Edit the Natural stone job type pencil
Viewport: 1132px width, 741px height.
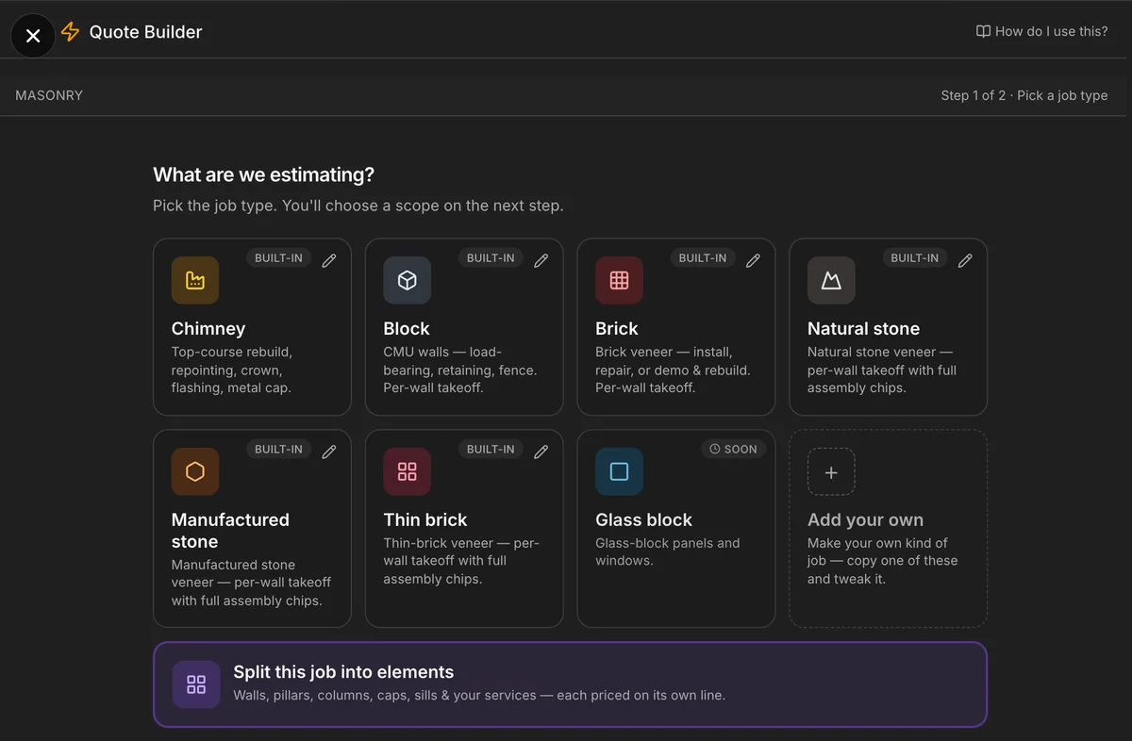point(965,260)
